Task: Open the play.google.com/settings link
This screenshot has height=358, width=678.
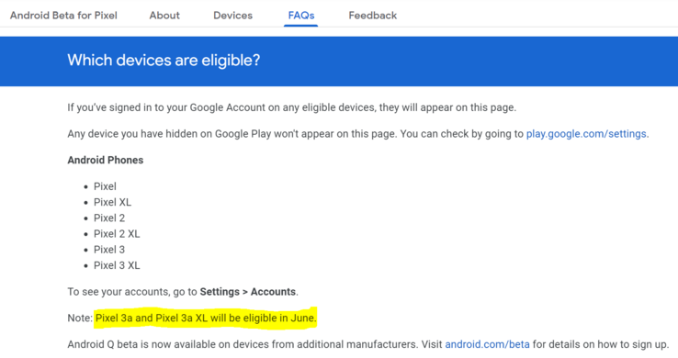Action: tap(586, 134)
